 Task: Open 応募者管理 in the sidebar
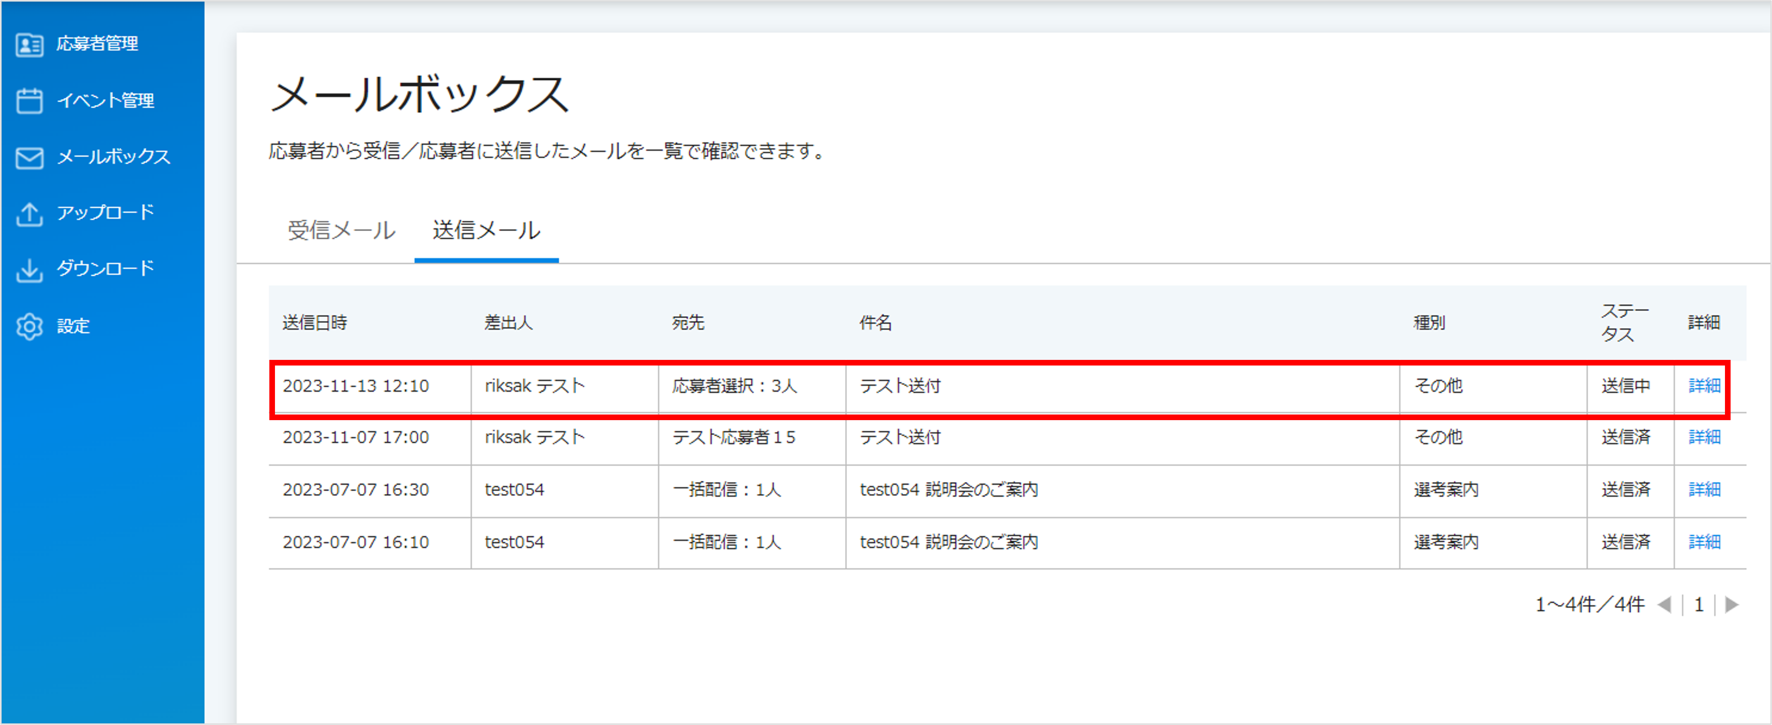click(x=97, y=44)
